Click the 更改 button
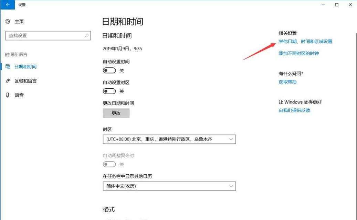 pyautogui.click(x=116, y=113)
